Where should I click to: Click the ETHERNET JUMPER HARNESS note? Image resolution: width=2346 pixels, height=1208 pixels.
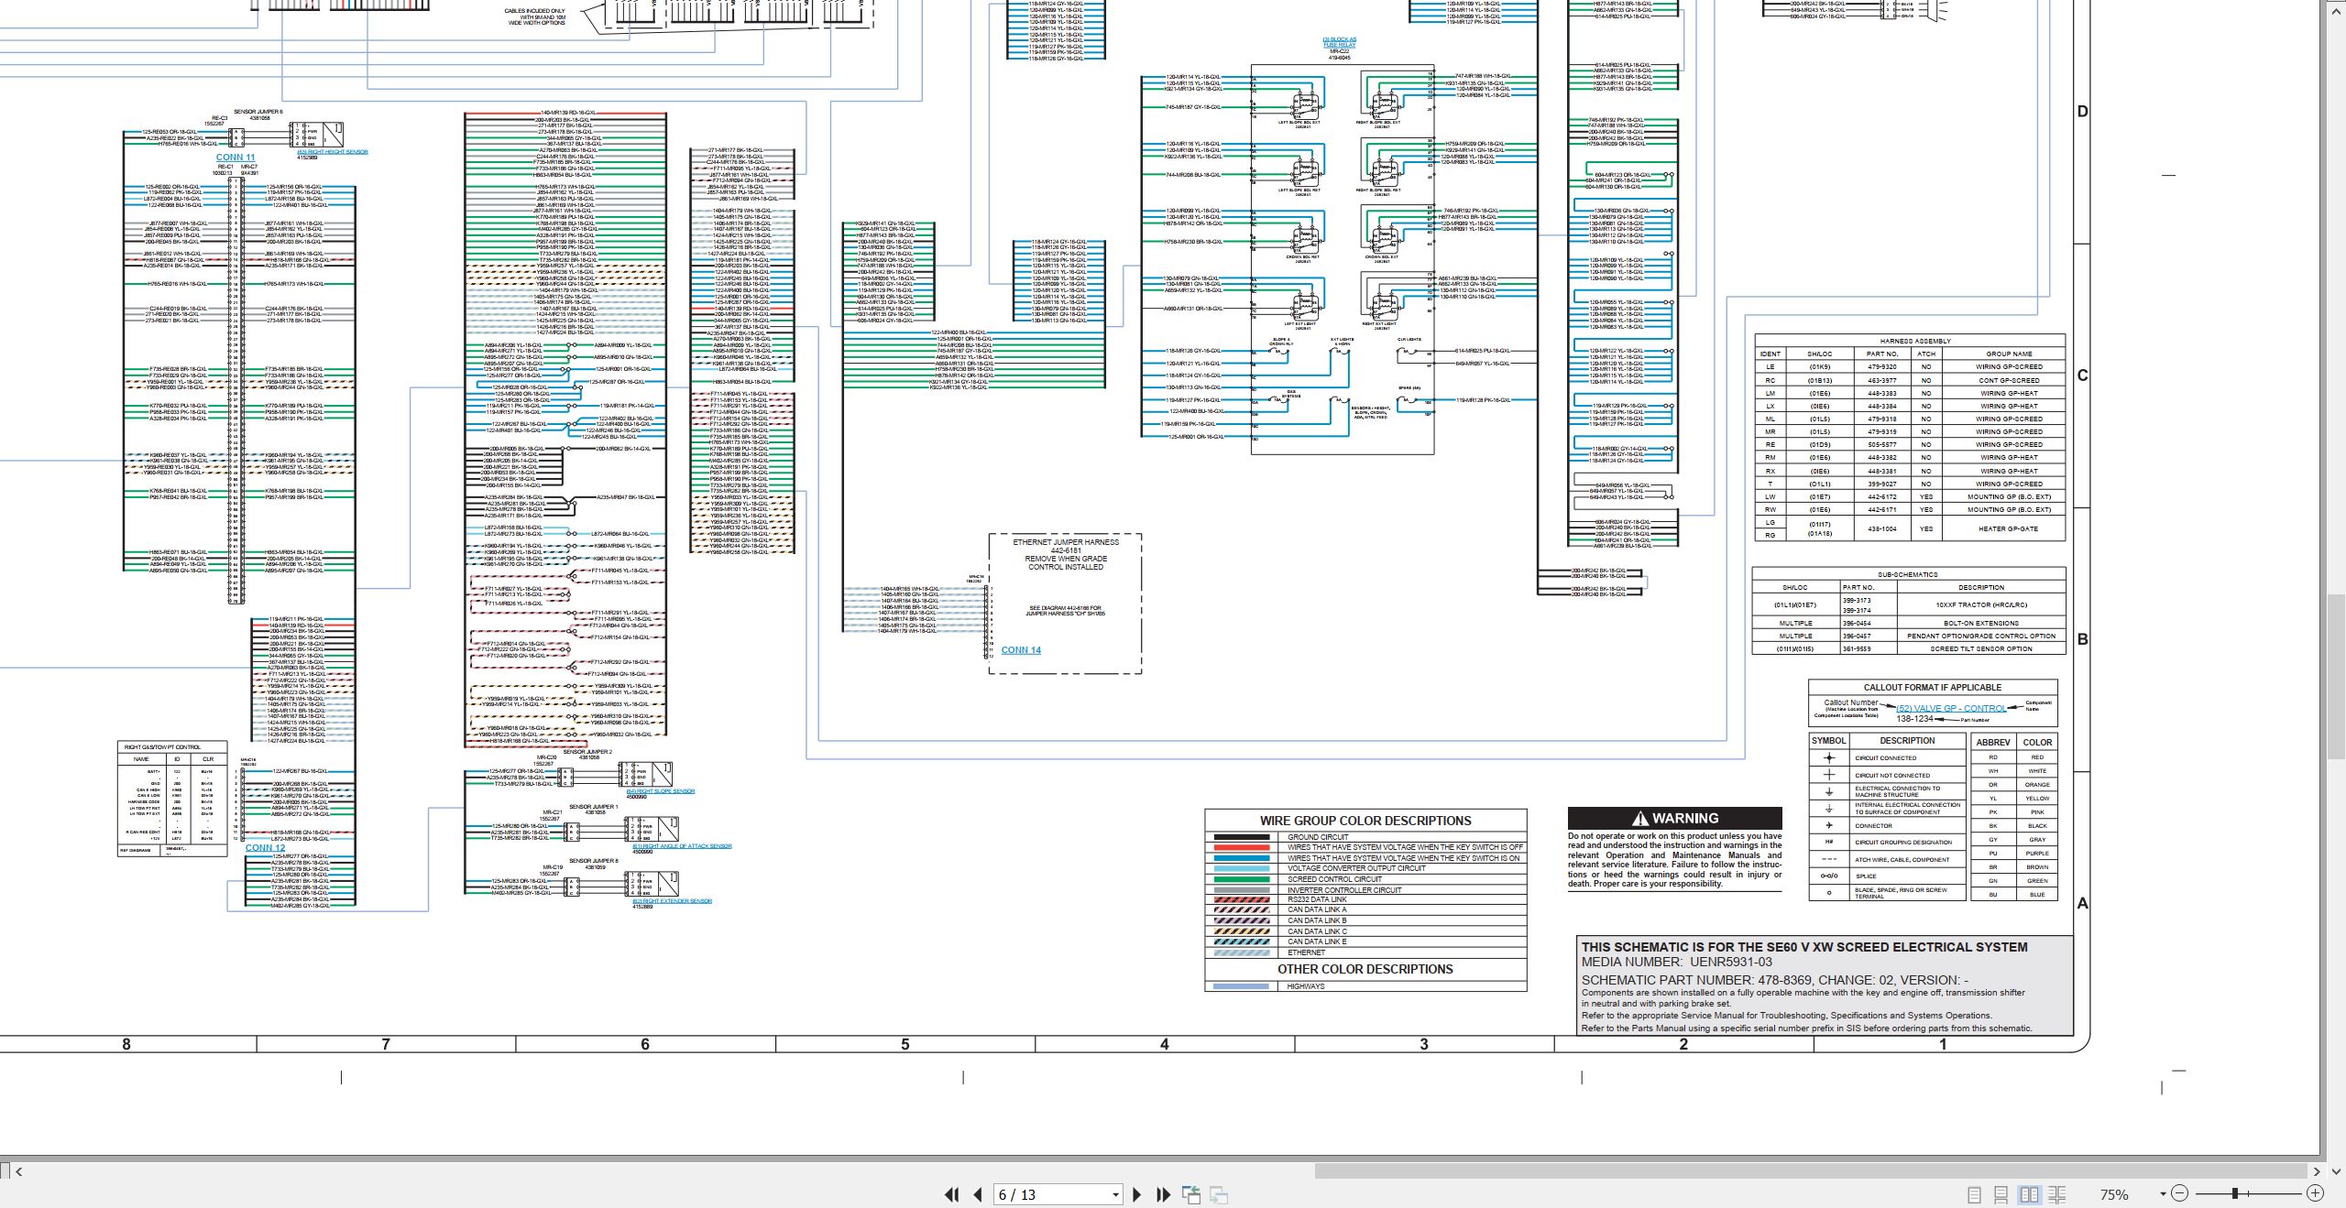point(1066,554)
